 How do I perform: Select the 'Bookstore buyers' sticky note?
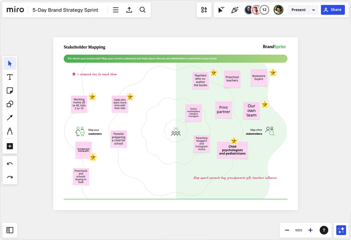pyautogui.click(x=259, y=78)
